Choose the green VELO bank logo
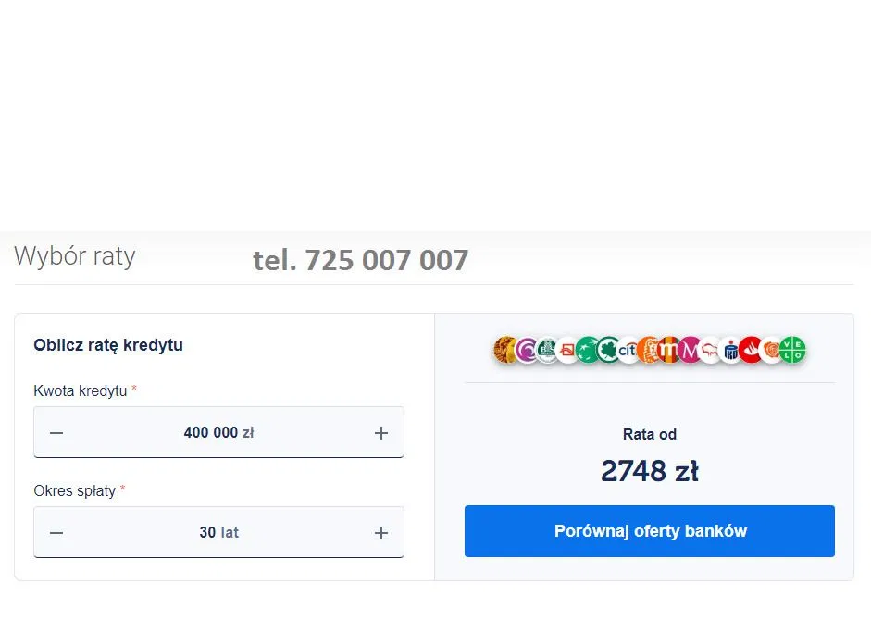This screenshot has height=632, width=871. pos(793,350)
